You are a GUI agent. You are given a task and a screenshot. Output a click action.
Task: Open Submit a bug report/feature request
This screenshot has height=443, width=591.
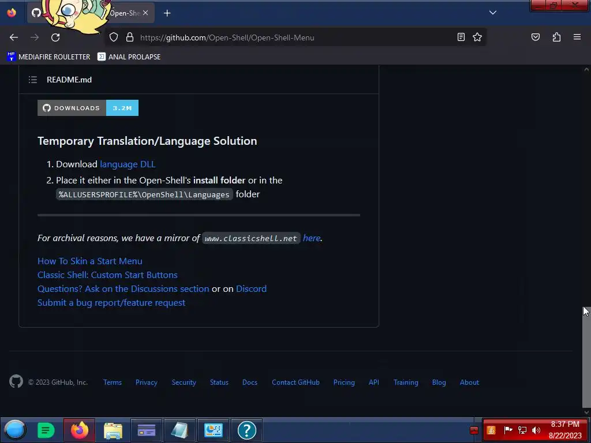[x=111, y=302]
